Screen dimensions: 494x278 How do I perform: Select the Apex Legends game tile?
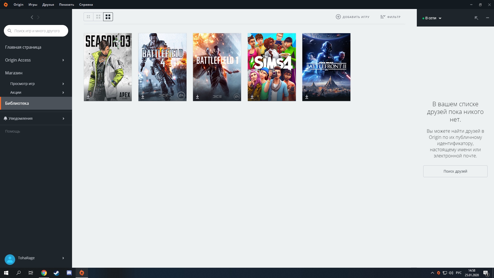[x=108, y=67]
